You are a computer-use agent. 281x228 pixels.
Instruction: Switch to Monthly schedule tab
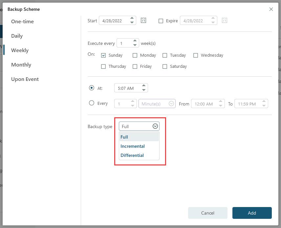21,65
